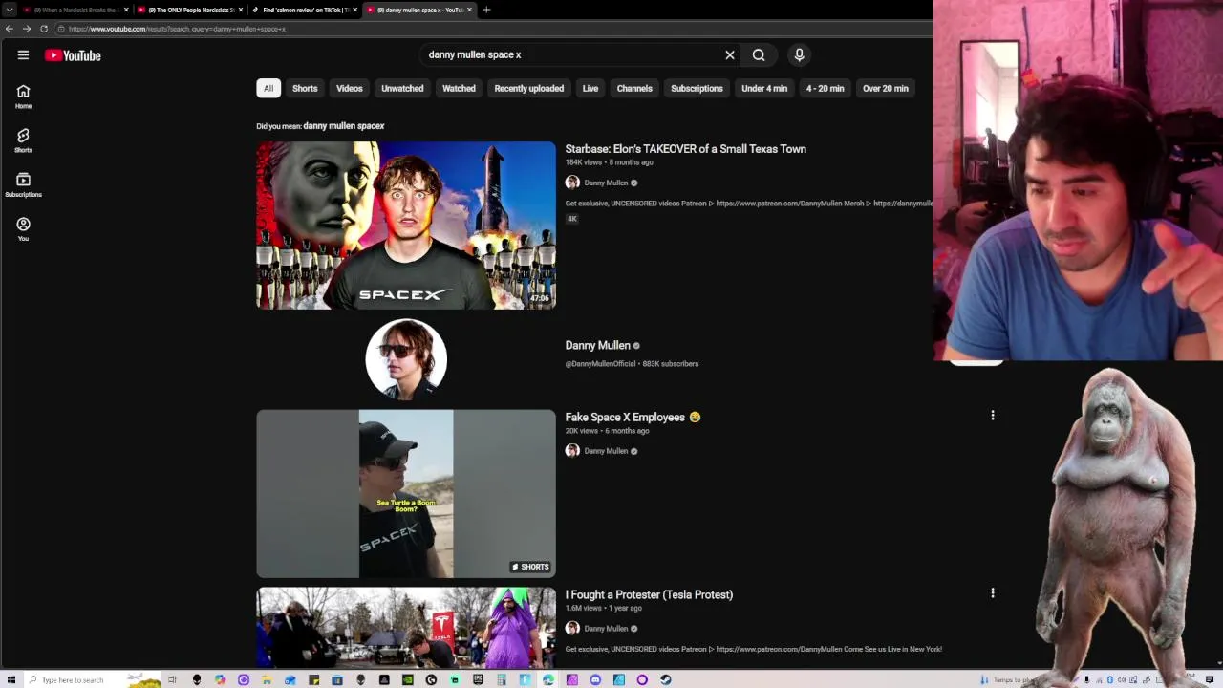
Task: Open Home in the sidebar
Action: click(x=23, y=97)
